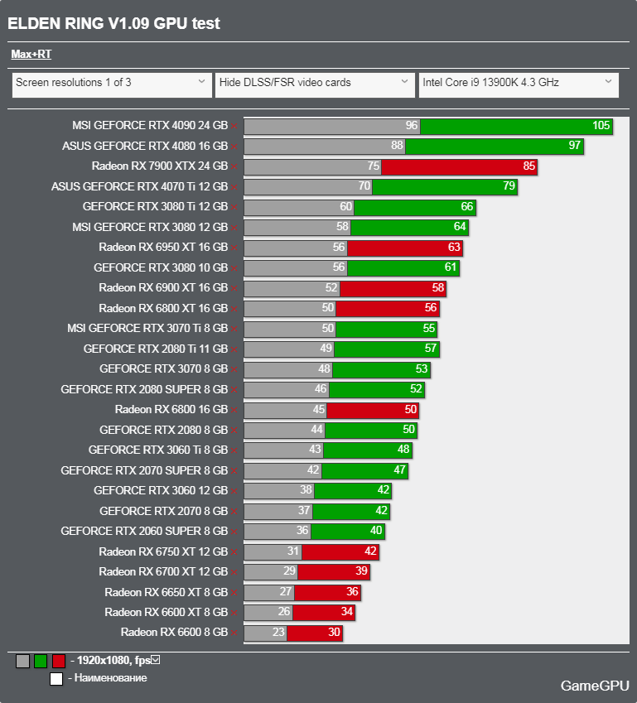
Task: Click label GEFORCE RTX 2060 SUPER 8 GB
Action: point(144,531)
